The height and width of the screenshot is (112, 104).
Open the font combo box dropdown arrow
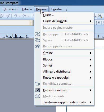[31, 23]
